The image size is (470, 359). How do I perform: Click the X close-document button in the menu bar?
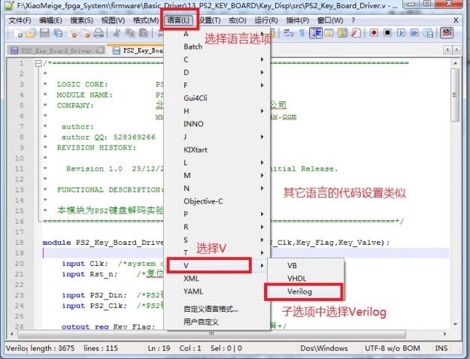456,20
